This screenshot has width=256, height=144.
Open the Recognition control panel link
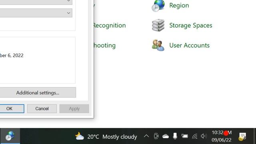tap(109, 25)
